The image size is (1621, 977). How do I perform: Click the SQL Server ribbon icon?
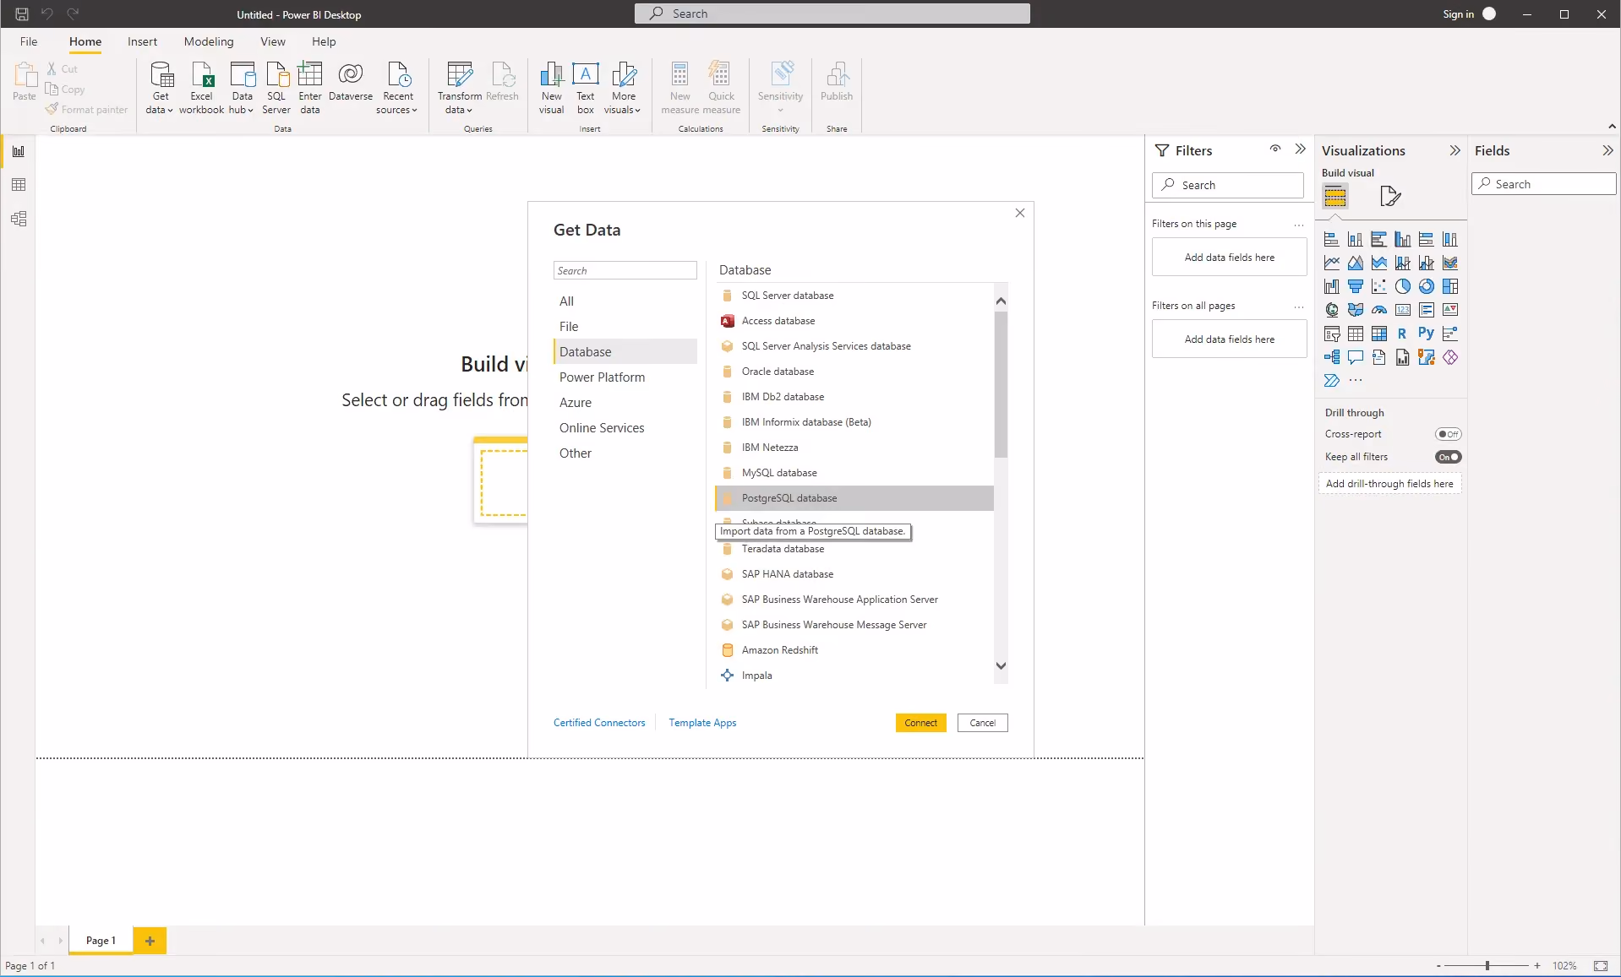pyautogui.click(x=276, y=88)
